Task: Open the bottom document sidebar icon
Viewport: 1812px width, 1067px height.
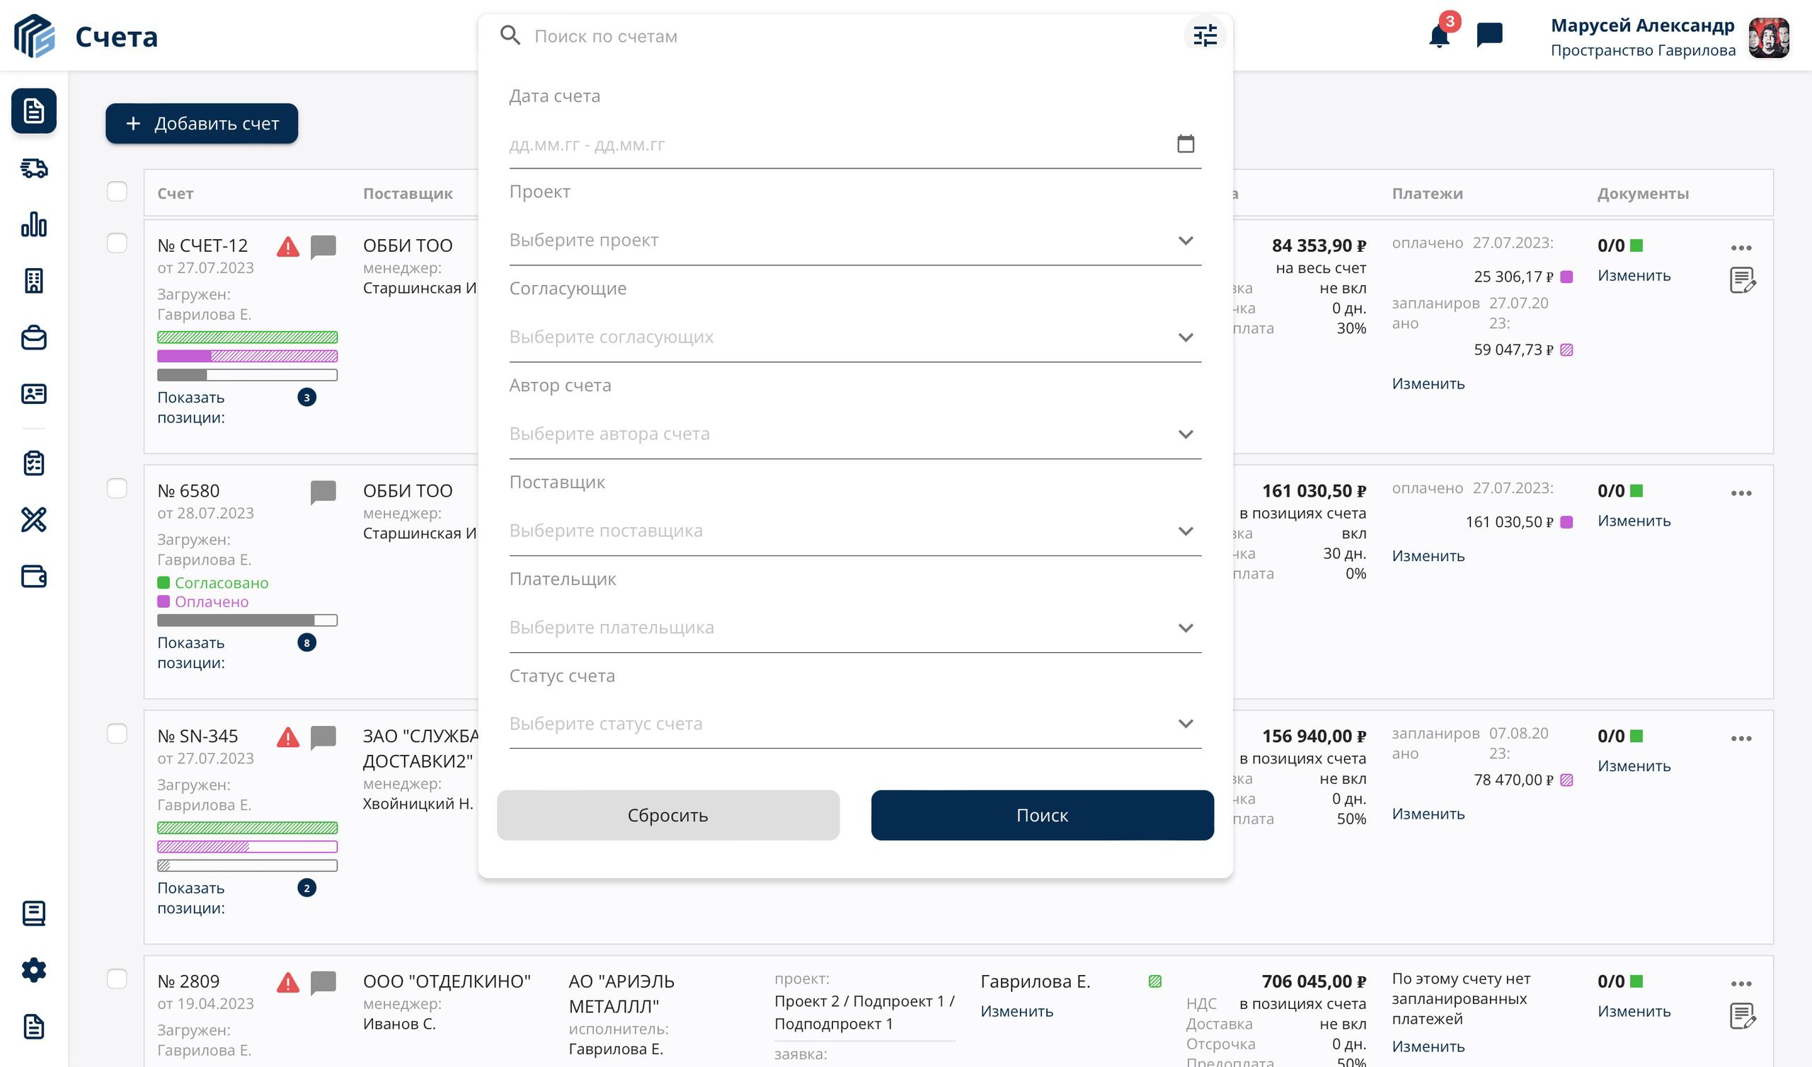Action: click(x=34, y=1027)
